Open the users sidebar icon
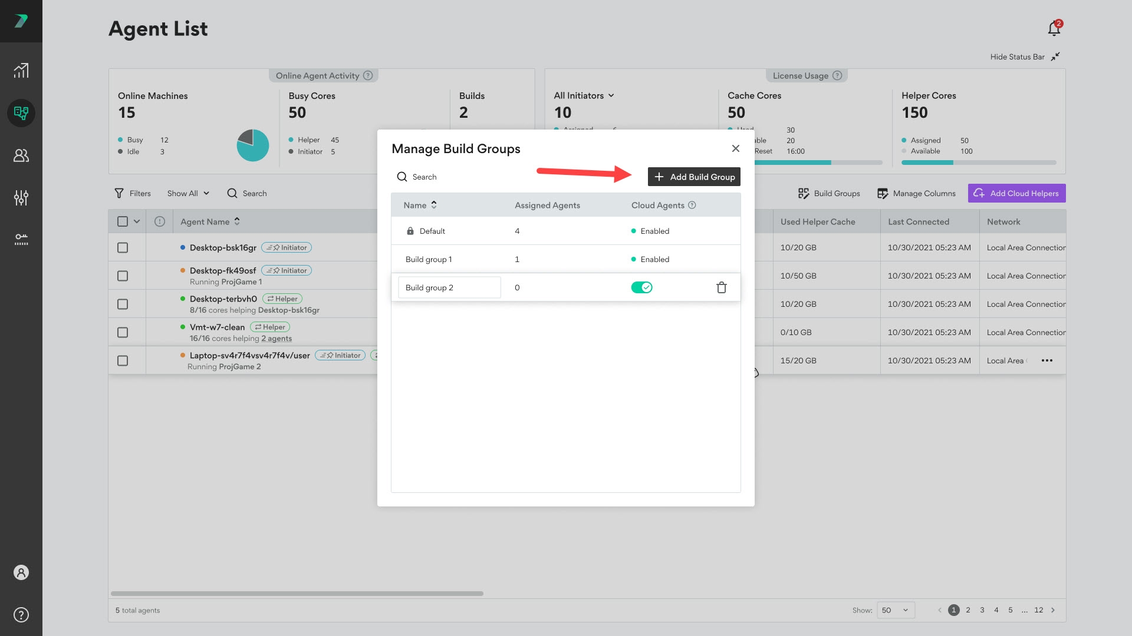 (x=21, y=155)
